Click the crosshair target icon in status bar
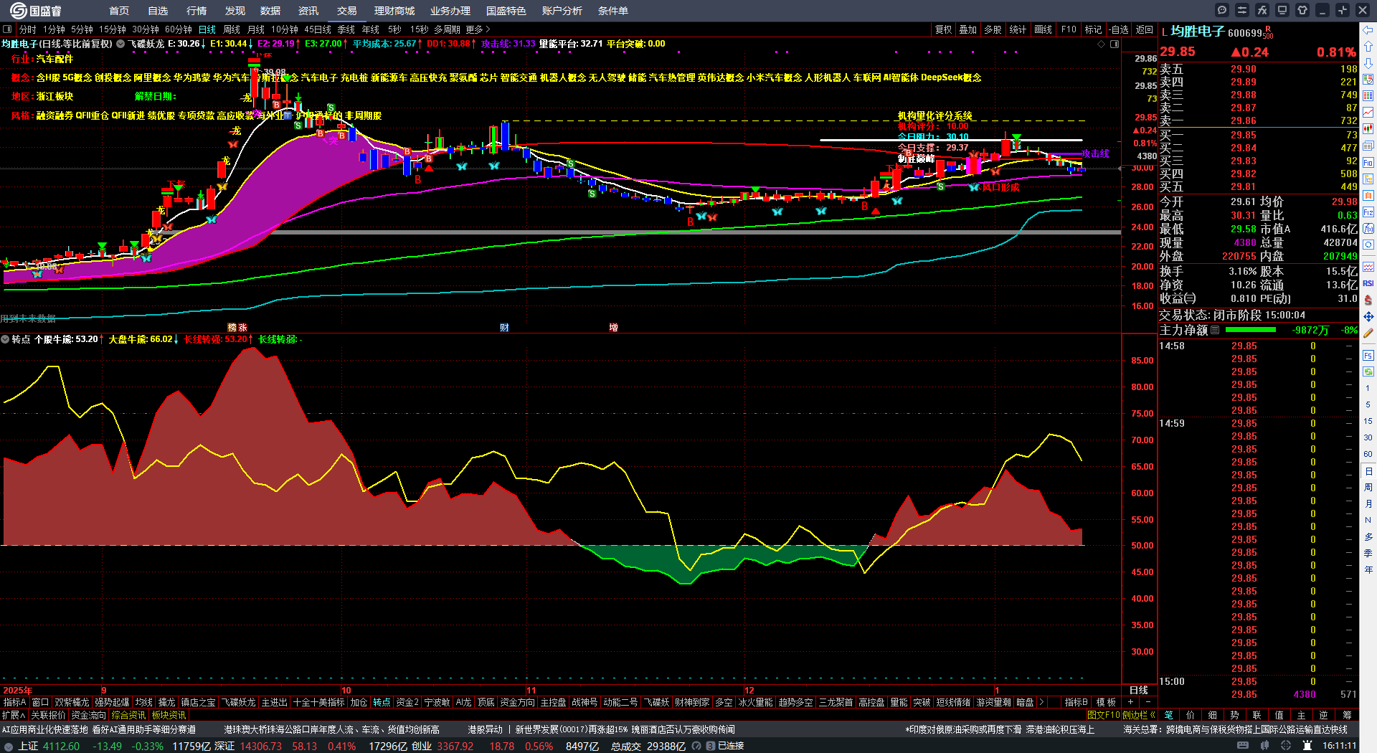Viewport: 1377px width, 753px height. [1286, 746]
